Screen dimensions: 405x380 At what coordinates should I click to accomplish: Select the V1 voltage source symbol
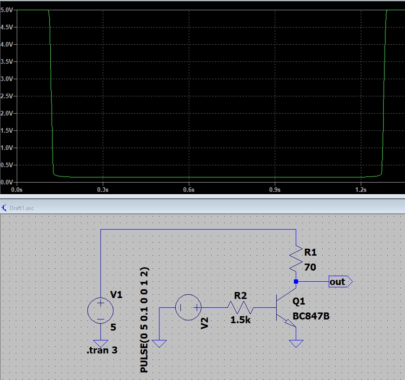(100, 311)
